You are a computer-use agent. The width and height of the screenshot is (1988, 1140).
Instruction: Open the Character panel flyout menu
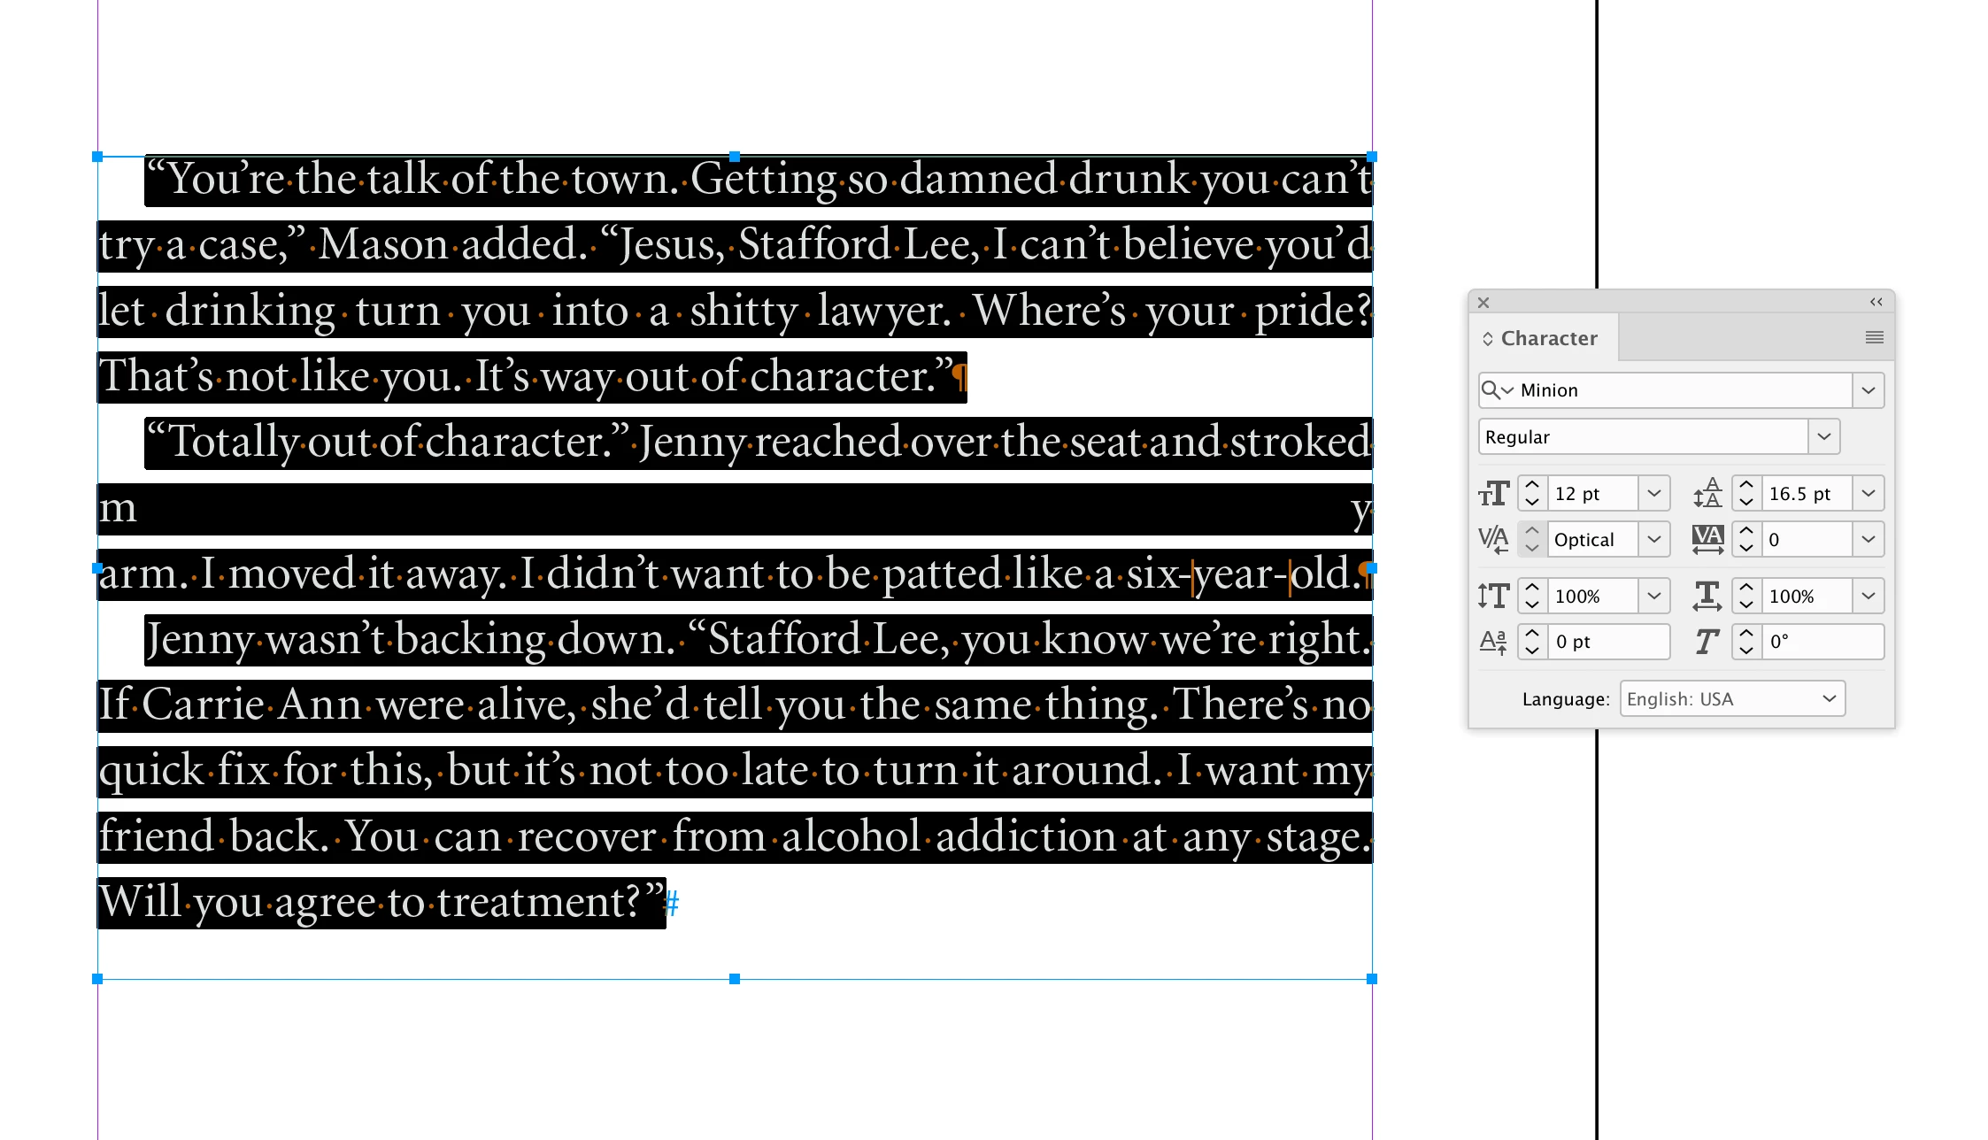pos(1874,337)
